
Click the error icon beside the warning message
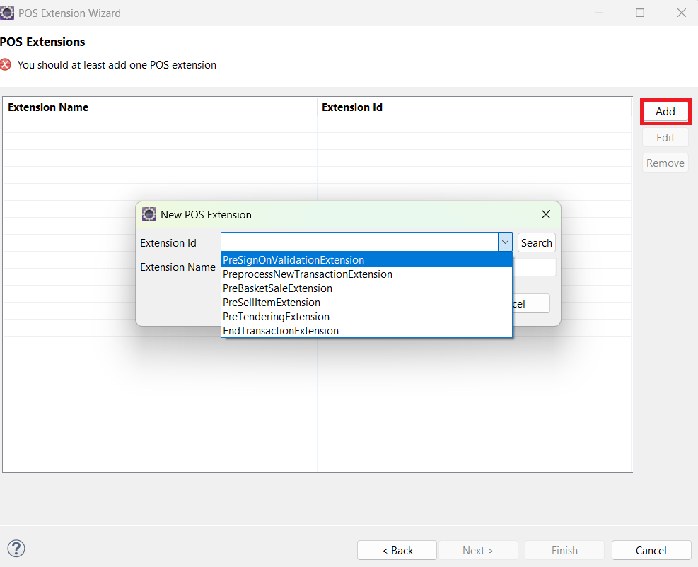coord(6,64)
